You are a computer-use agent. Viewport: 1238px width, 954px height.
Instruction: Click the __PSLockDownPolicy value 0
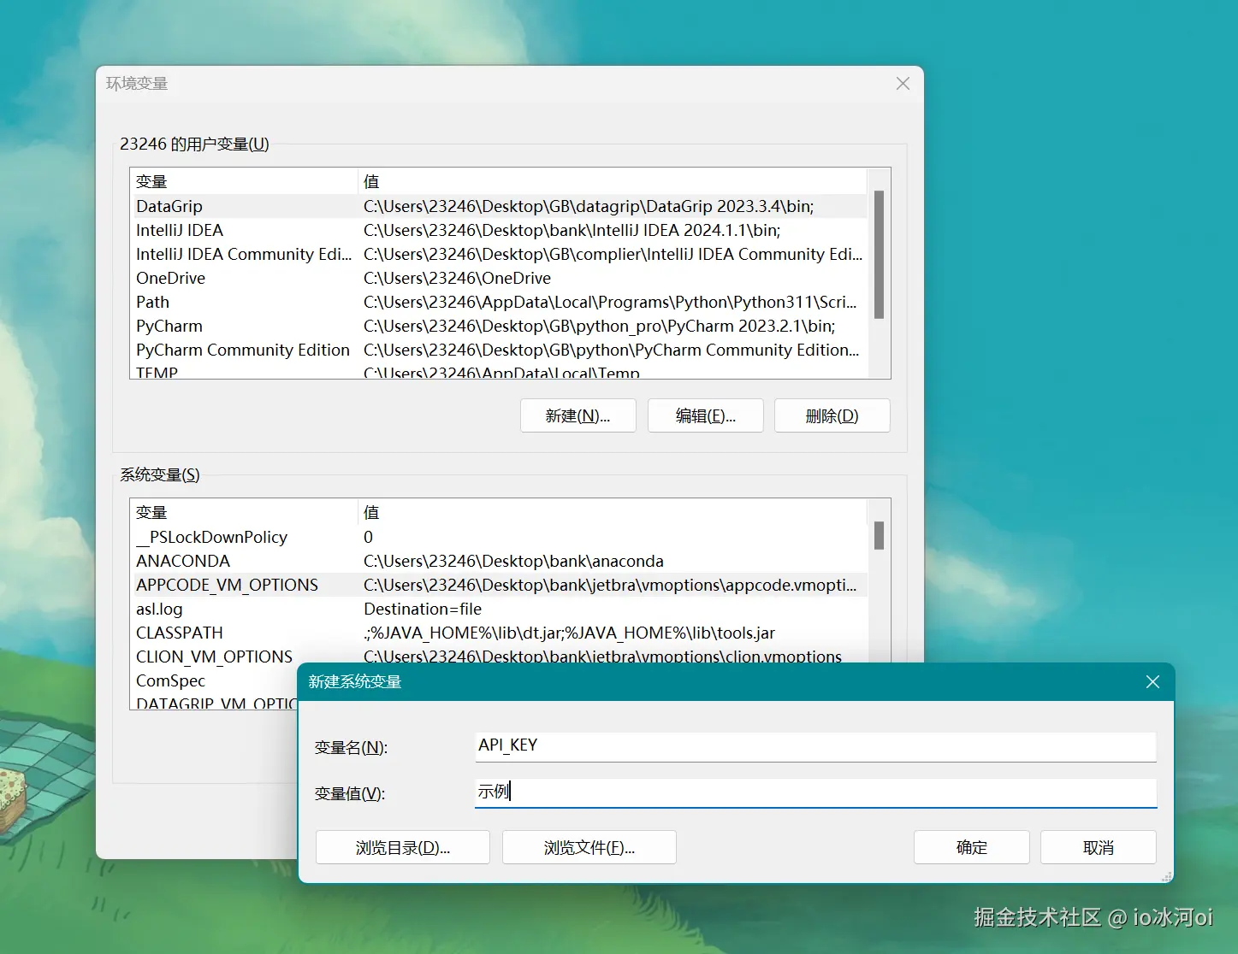[368, 537]
